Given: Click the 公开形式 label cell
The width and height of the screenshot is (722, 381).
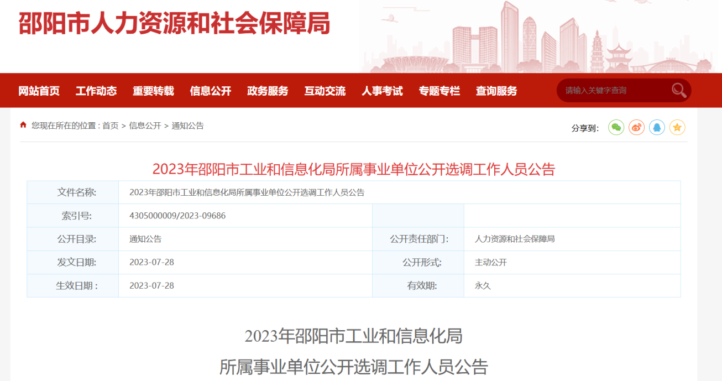Looking at the screenshot, I should click(418, 262).
